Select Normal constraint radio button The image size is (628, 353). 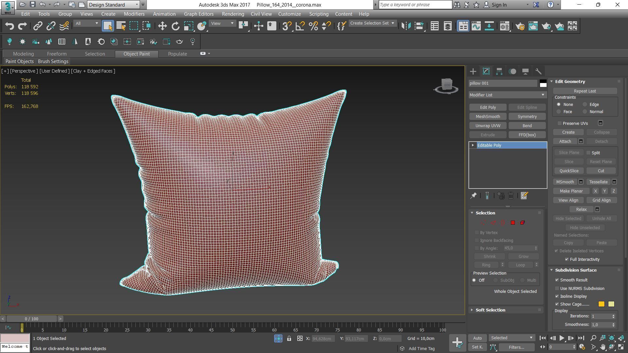pos(585,112)
